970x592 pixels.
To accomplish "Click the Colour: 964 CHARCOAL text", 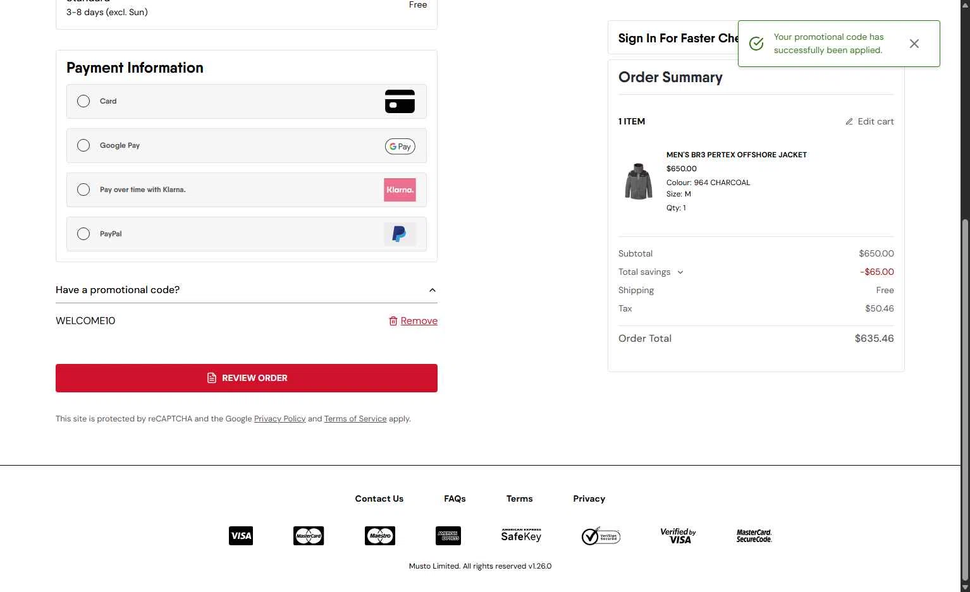I will (x=708, y=183).
